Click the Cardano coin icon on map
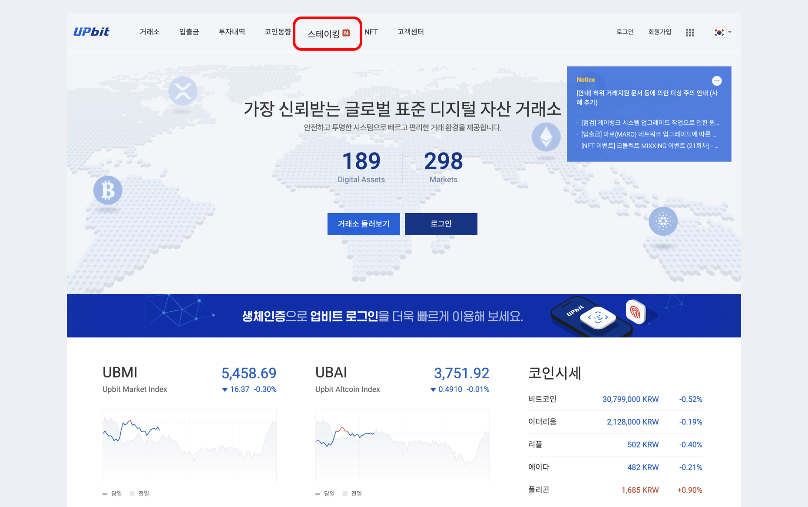Image resolution: width=808 pixels, height=507 pixels. coord(663,221)
